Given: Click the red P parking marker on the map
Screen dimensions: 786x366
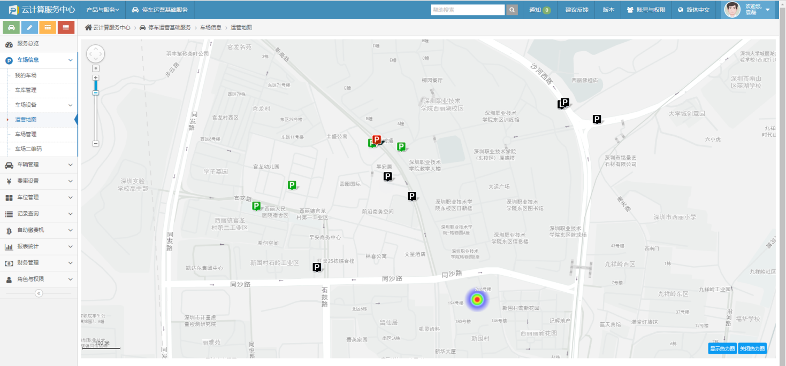Looking at the screenshot, I should 377,139.
